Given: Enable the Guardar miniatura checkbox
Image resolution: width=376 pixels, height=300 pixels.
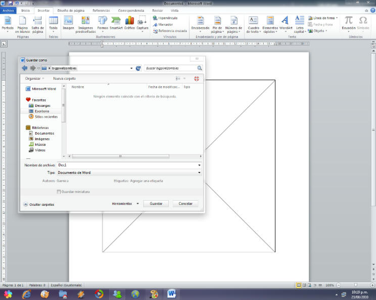Looking at the screenshot, I should pos(59,192).
